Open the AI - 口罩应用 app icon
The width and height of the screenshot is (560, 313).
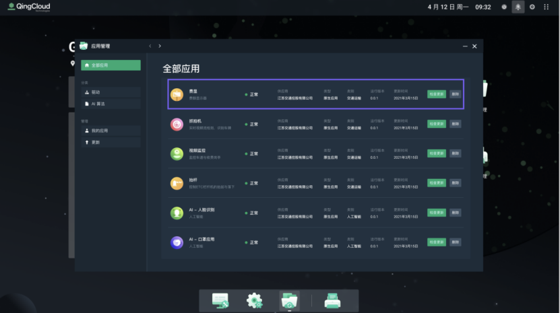(177, 243)
